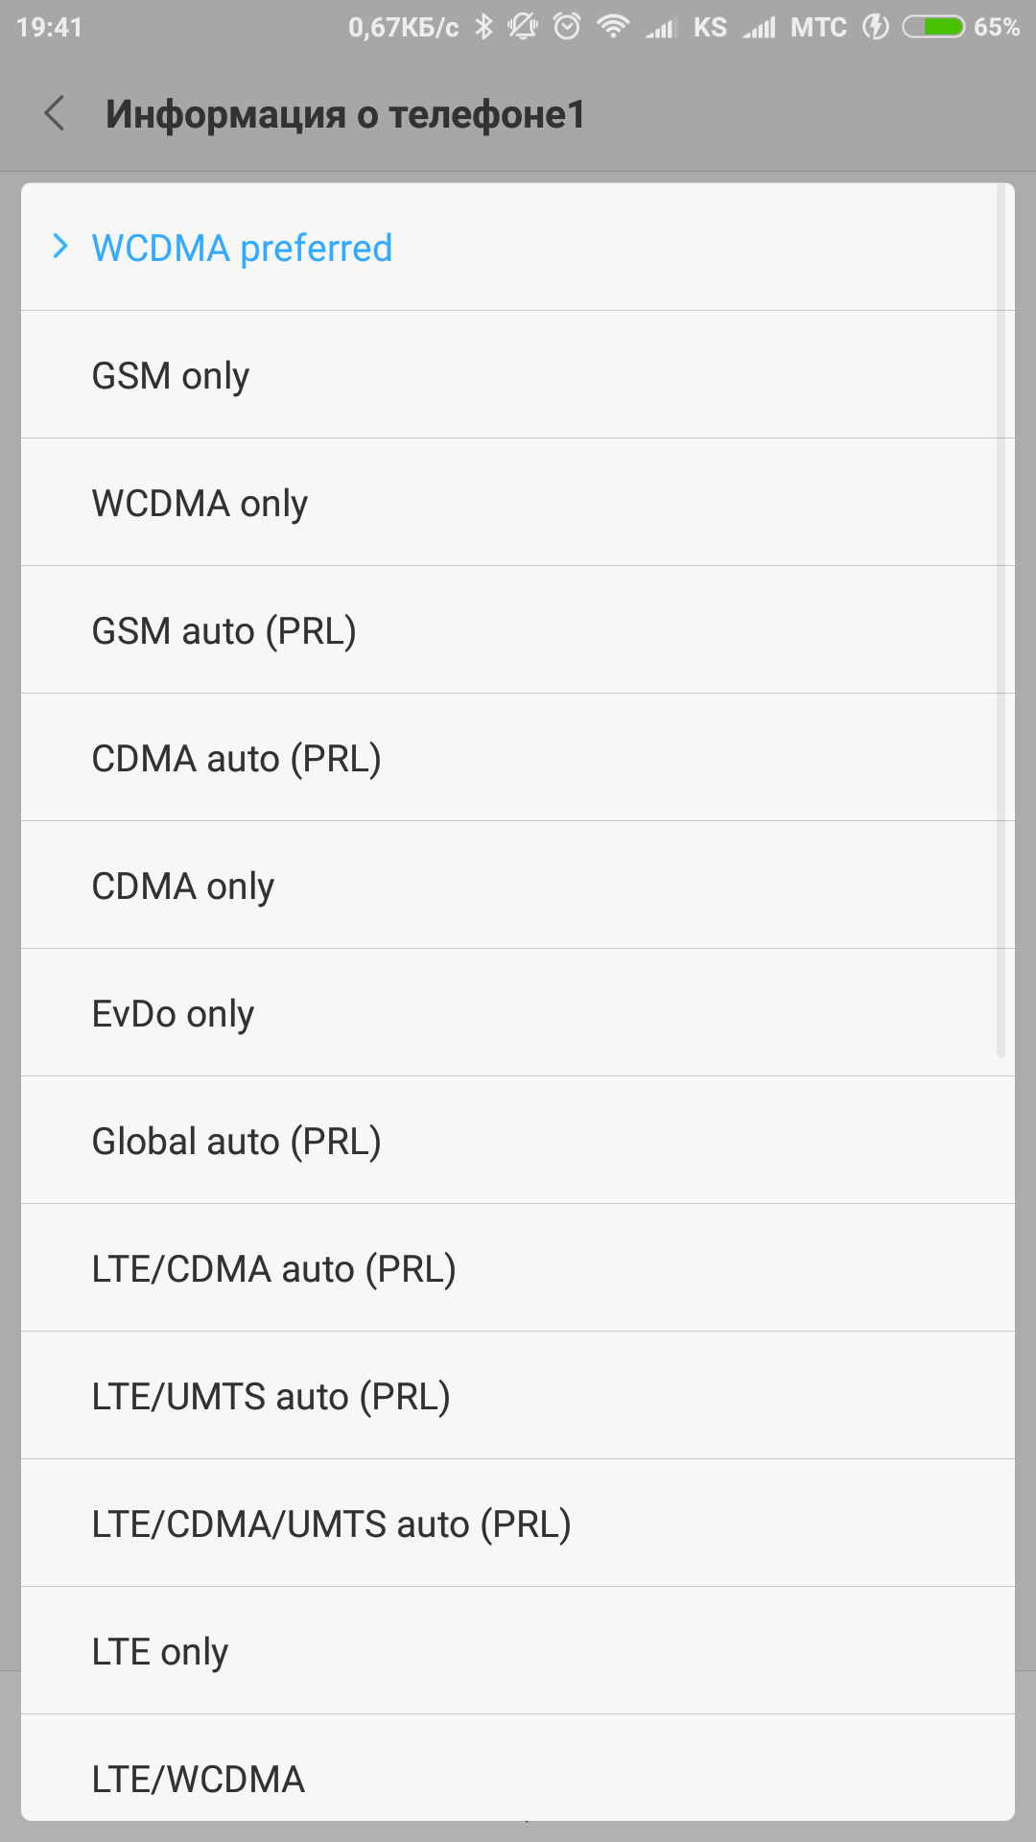Tap the MTC signal strength icon

(x=759, y=28)
